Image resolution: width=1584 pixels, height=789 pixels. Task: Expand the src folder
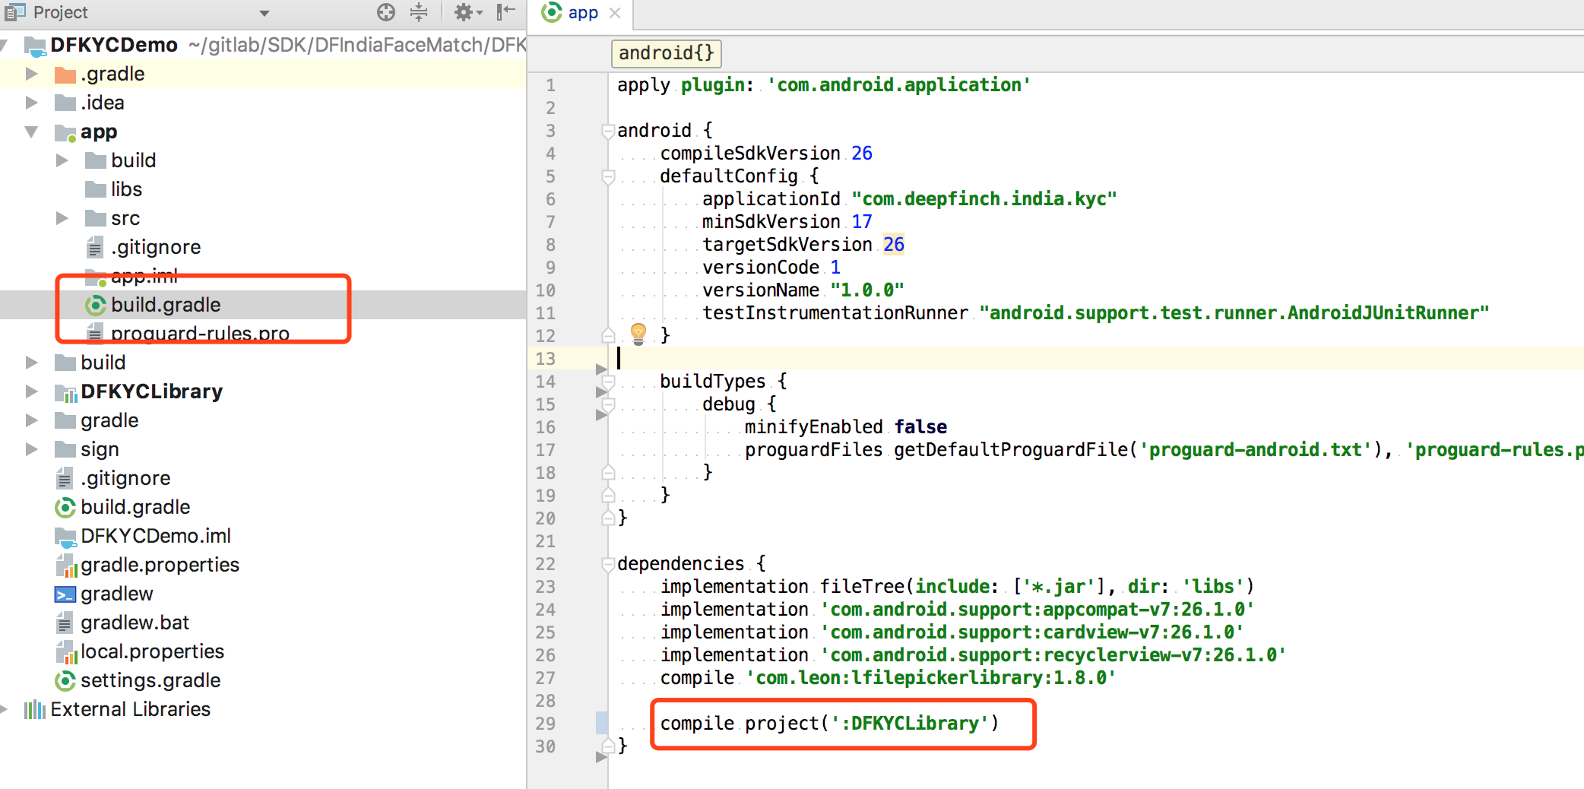[x=62, y=218]
